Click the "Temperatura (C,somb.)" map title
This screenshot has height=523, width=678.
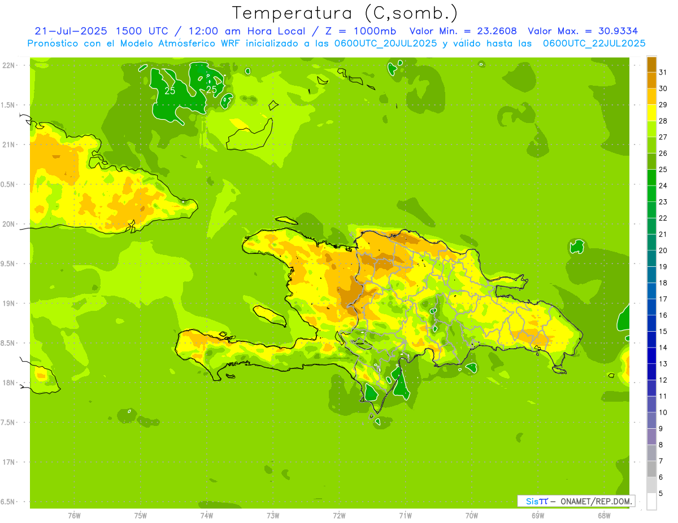pyautogui.click(x=345, y=14)
